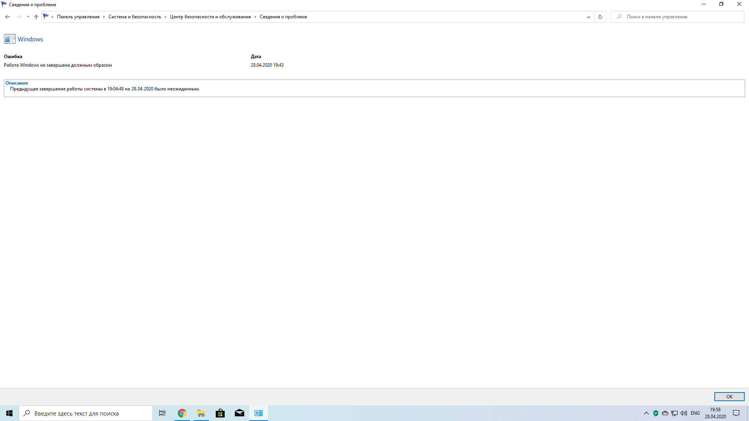
Task: Open Панель управления breadcrumb
Action: coord(78,17)
